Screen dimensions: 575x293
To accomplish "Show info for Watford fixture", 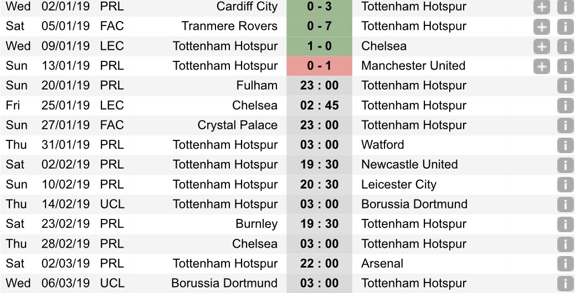I will pos(564,145).
